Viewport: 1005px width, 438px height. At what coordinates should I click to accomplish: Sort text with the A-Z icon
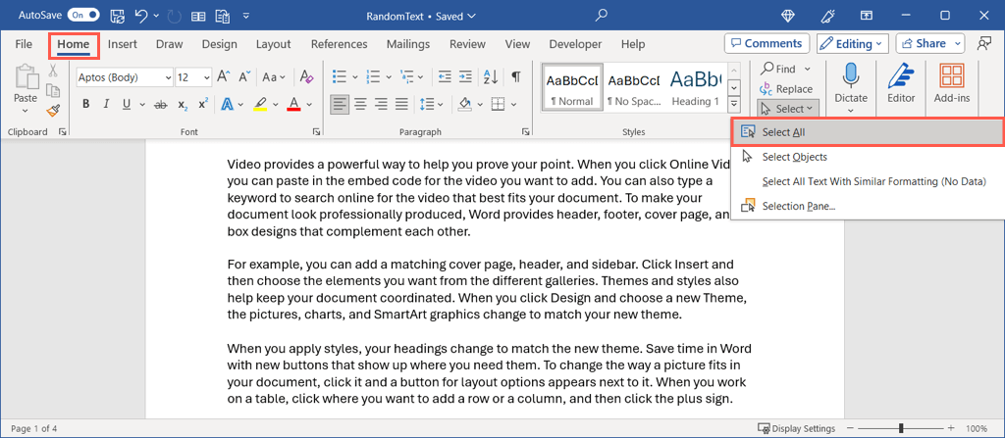point(491,76)
